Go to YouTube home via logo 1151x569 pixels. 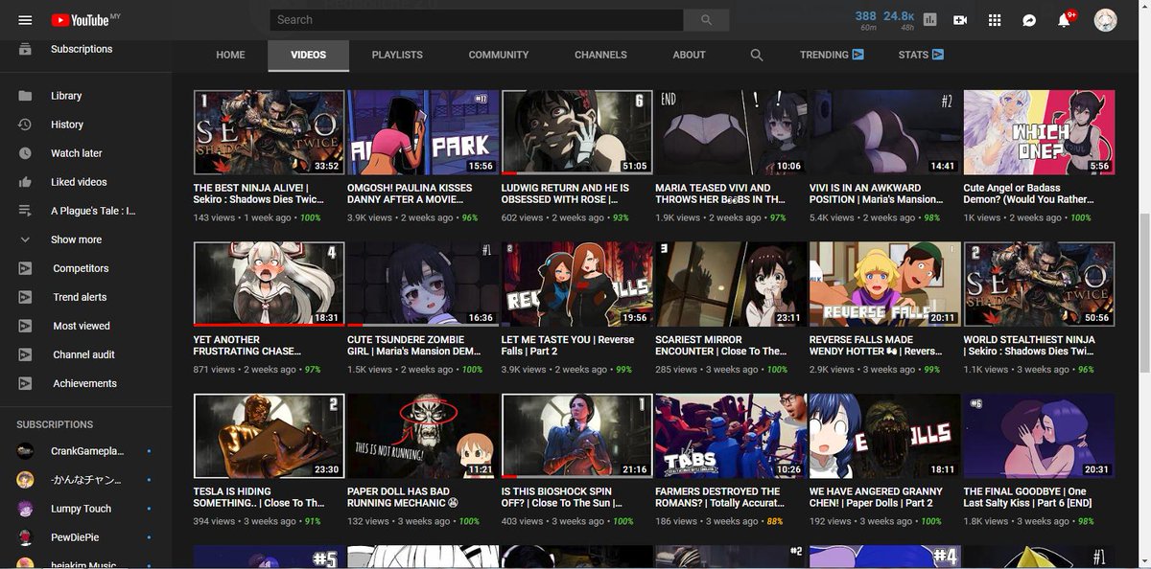(x=80, y=20)
